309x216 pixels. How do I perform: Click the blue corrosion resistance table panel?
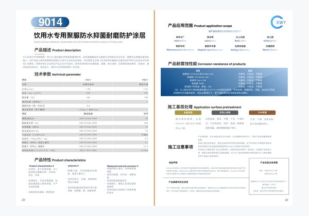pyautogui.click(x=224, y=82)
